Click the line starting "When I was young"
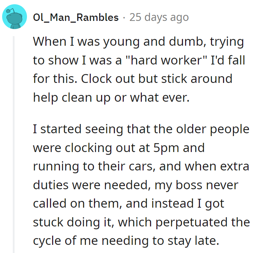Viewport: 262px width, 253px height. [138, 42]
